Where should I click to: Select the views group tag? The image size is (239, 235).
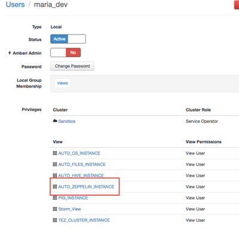coord(63,83)
